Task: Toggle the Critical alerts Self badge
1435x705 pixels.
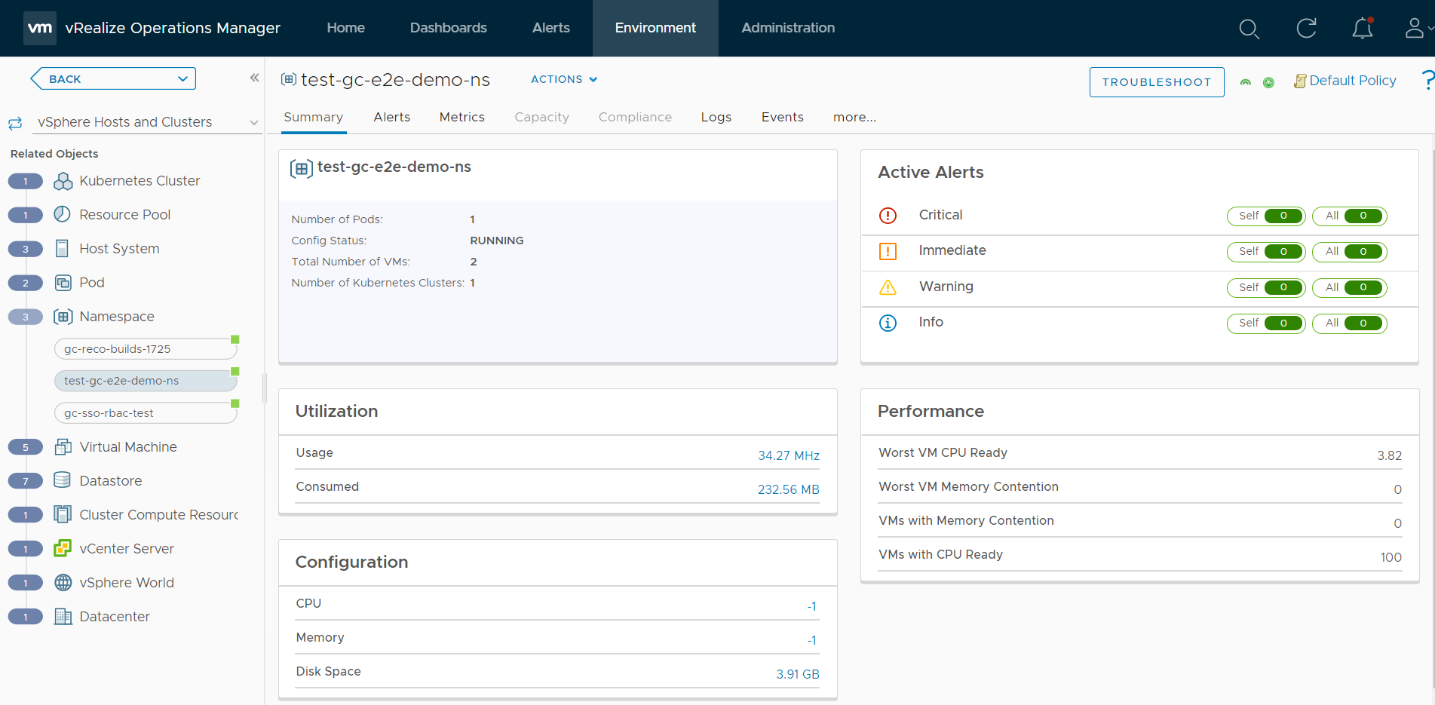Action: coord(1266,216)
